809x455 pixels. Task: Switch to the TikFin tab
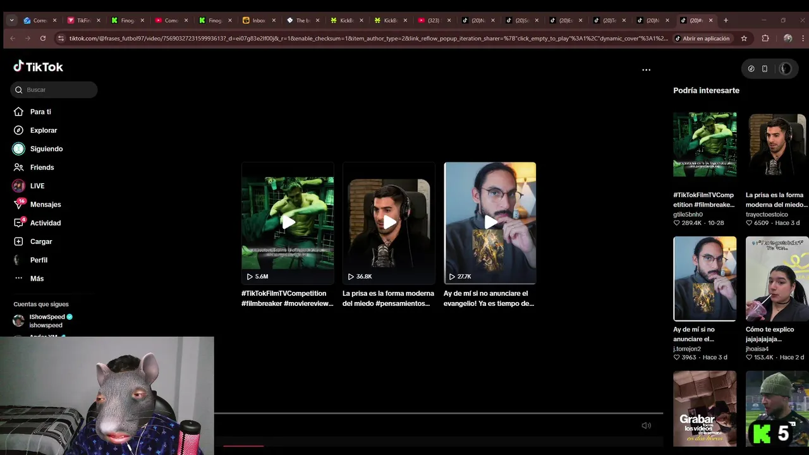(x=83, y=20)
